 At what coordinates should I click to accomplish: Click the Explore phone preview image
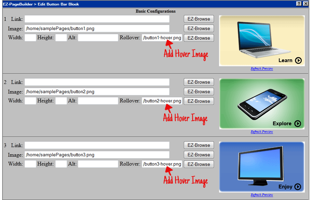pos(262,104)
